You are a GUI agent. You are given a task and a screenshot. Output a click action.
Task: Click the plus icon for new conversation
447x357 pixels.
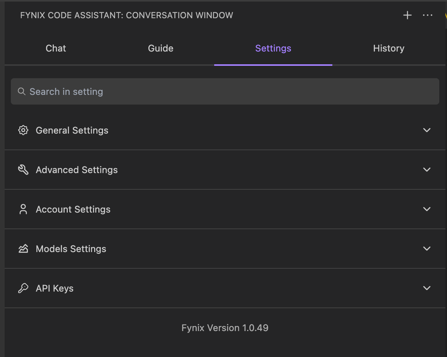pos(407,15)
